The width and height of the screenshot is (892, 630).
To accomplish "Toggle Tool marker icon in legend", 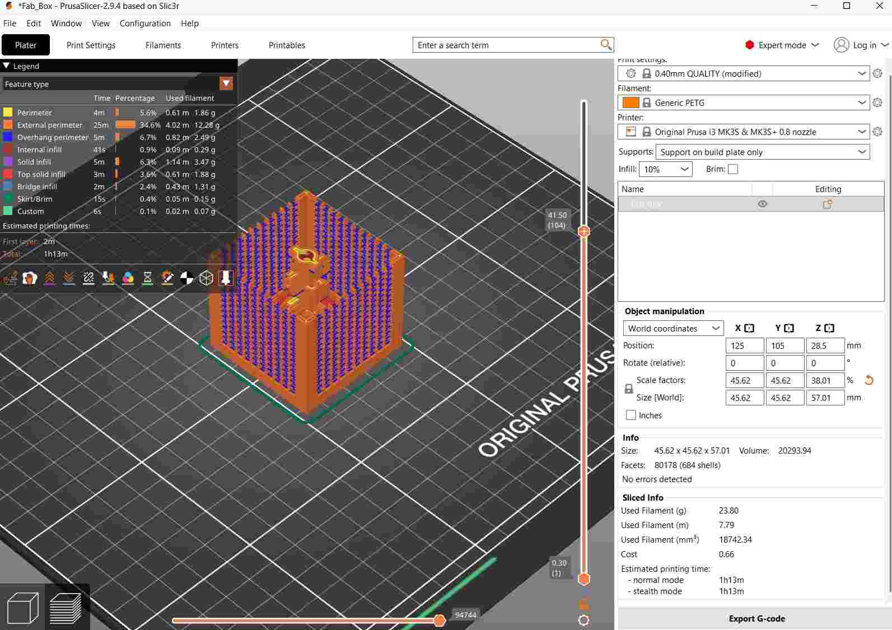I will pyautogui.click(x=226, y=278).
